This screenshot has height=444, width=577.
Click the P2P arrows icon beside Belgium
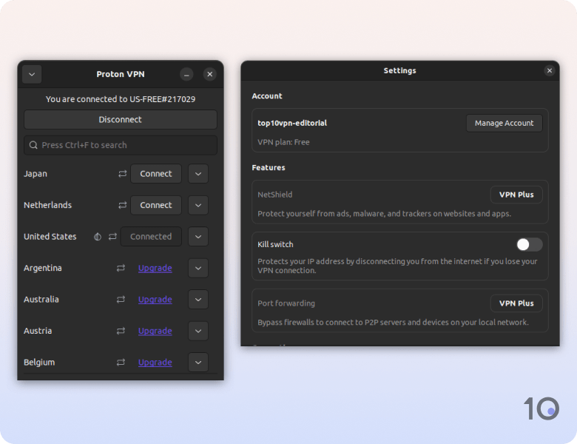[121, 363]
